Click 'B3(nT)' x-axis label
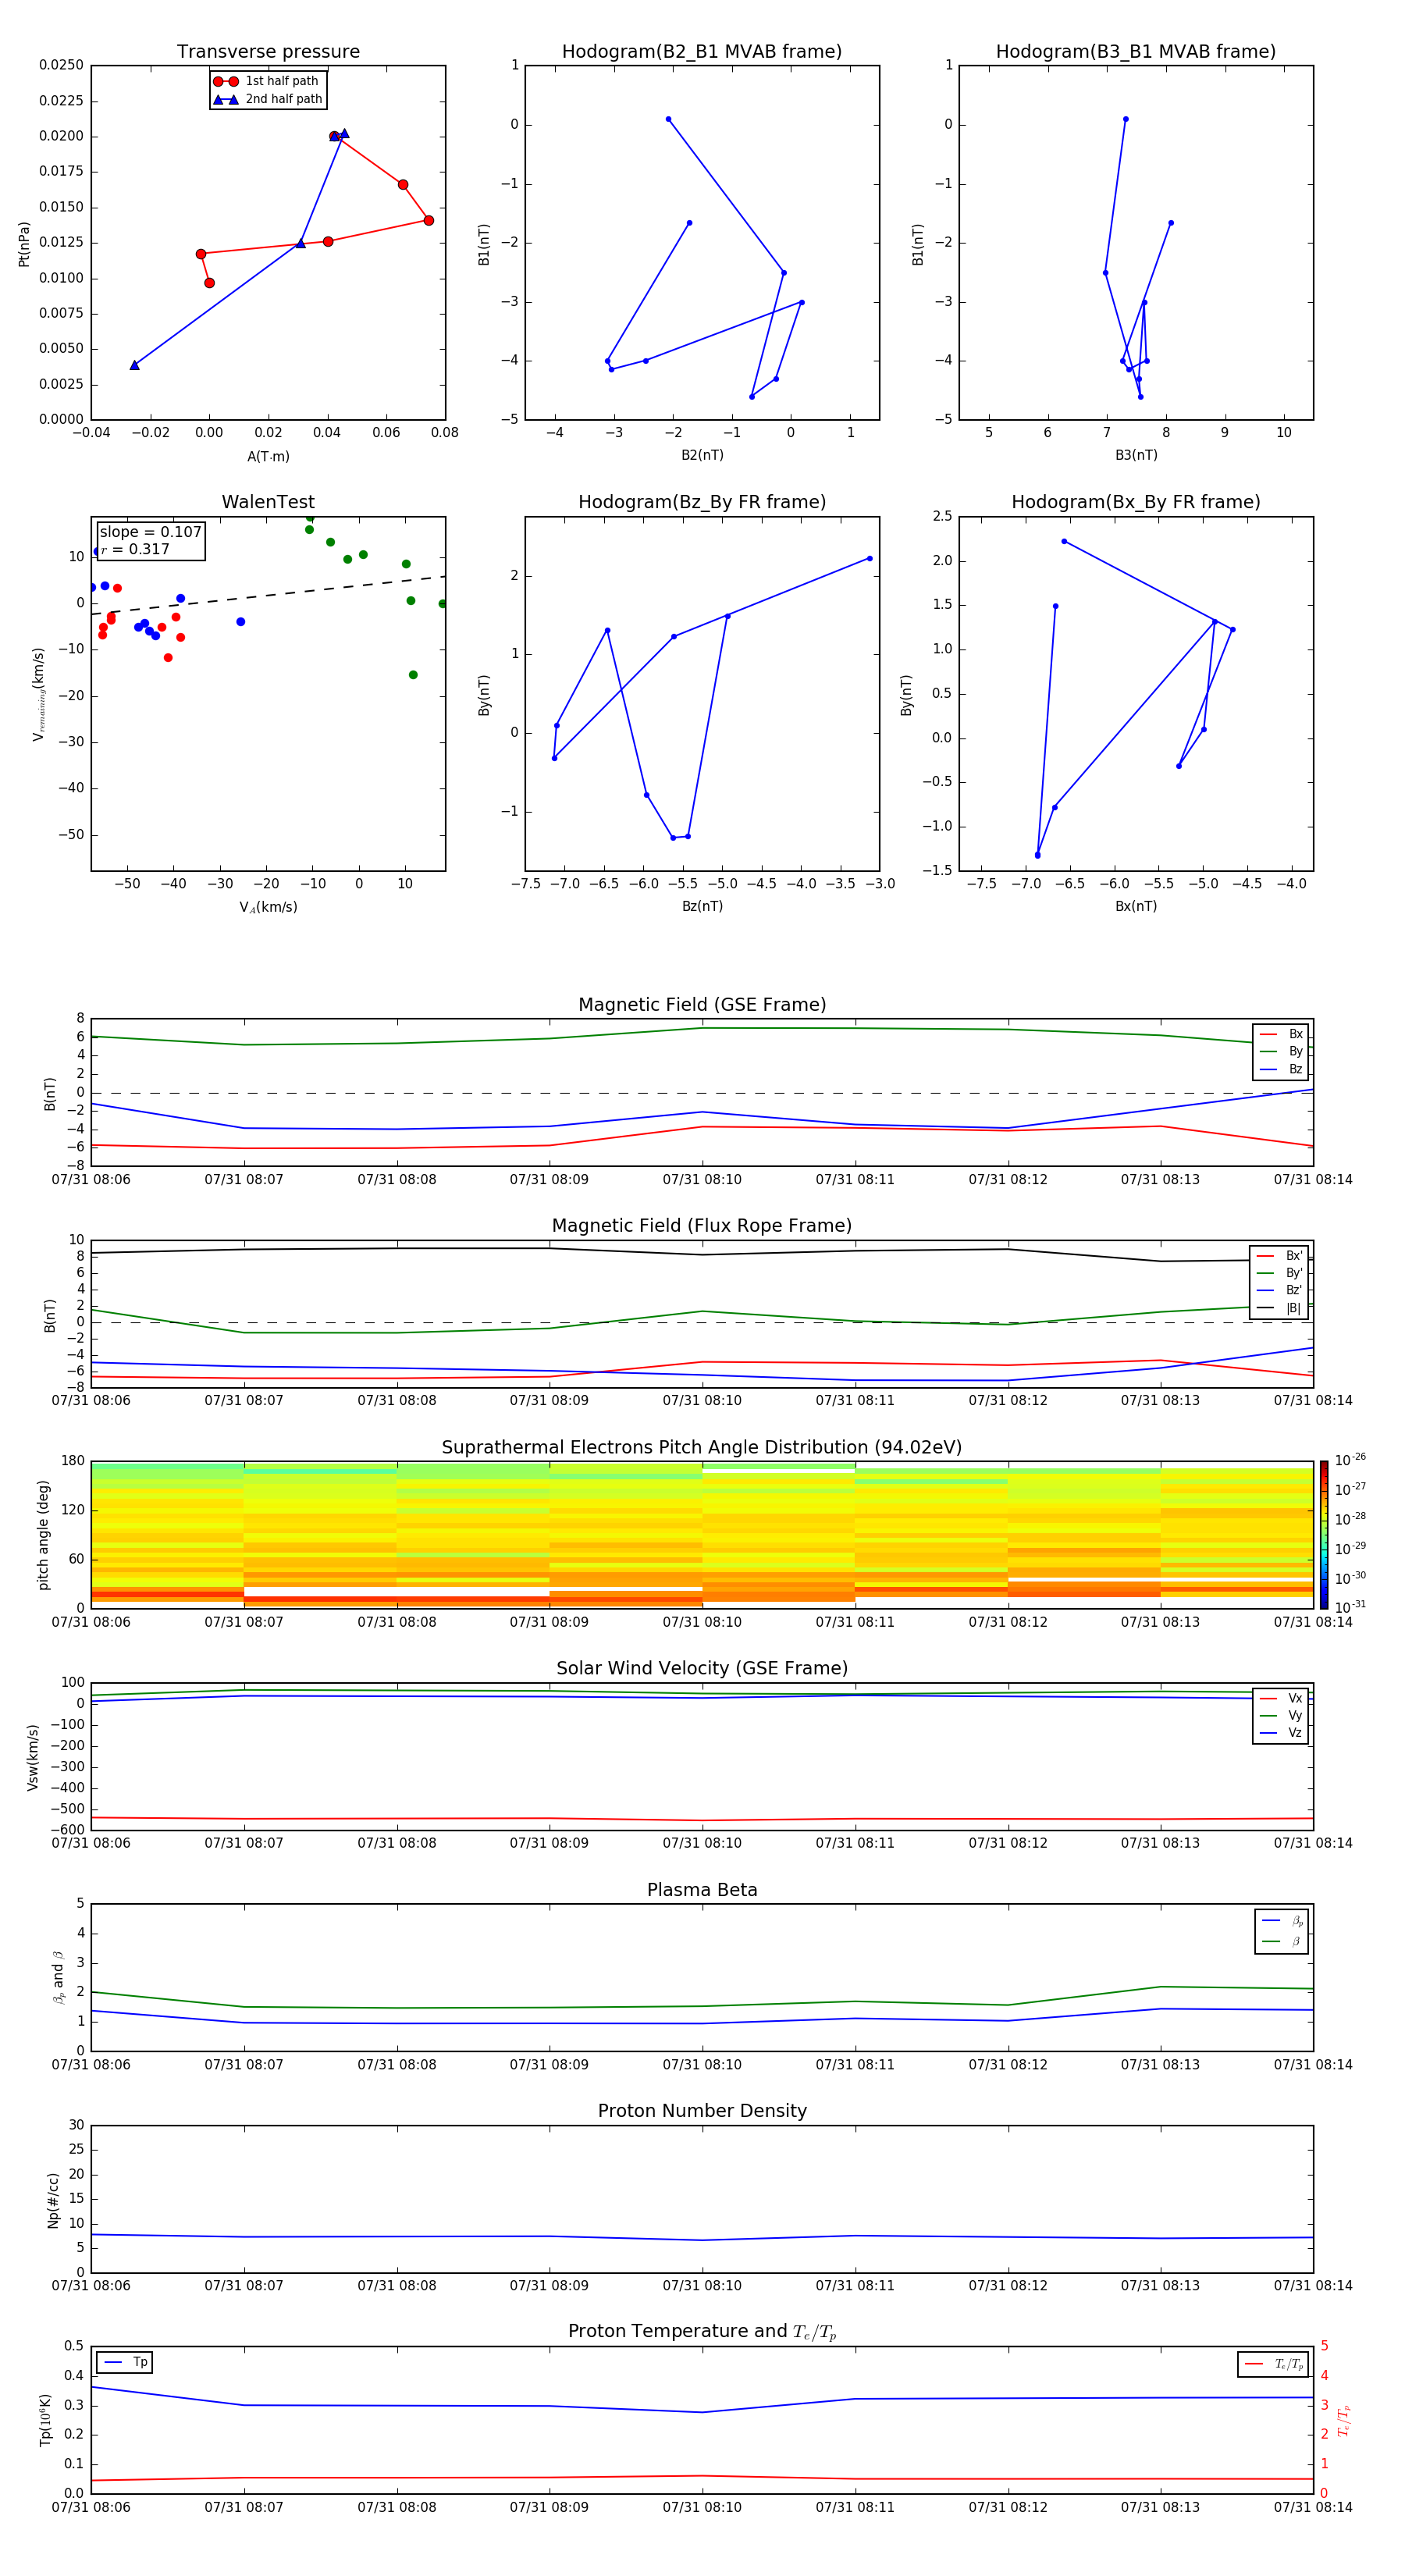 [x=1136, y=455]
